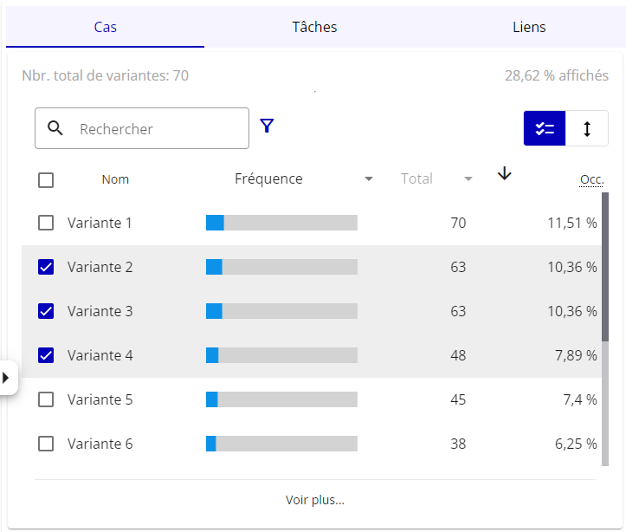Click the blue filter funnel icon
Viewport: 626px width, 532px height.
(x=267, y=127)
